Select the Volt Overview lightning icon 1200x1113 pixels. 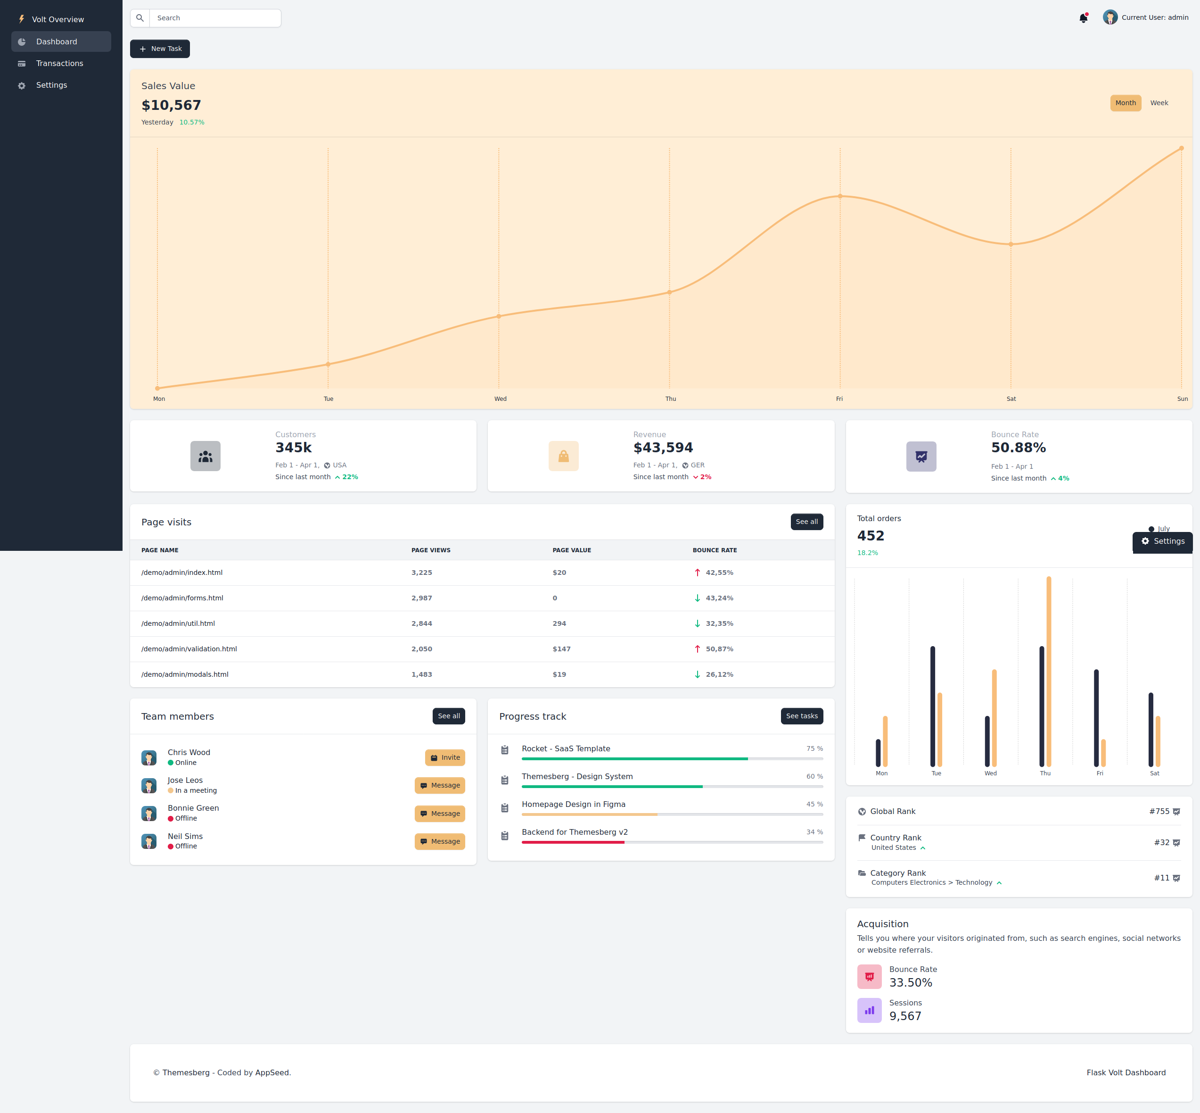coord(22,19)
